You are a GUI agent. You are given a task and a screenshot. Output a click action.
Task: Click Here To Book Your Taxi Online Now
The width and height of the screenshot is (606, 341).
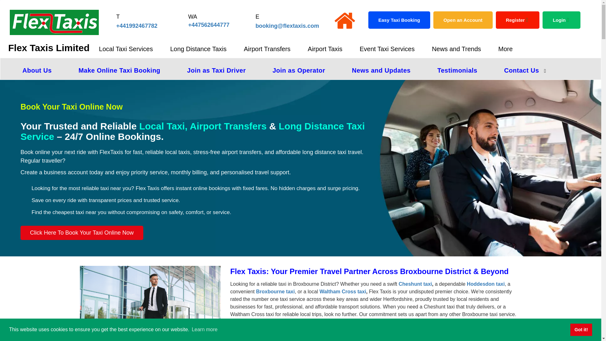pyautogui.click(x=82, y=233)
